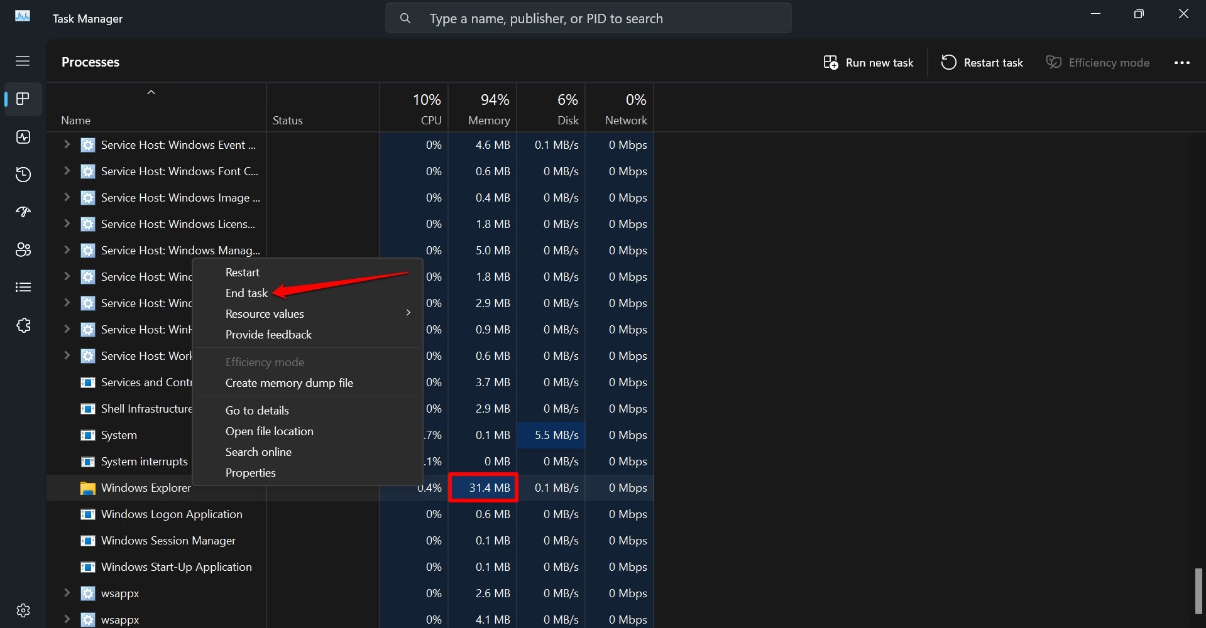Click Windows Explorer 31.4 MB memory cell
Image resolution: width=1206 pixels, height=628 pixels.
coord(483,488)
